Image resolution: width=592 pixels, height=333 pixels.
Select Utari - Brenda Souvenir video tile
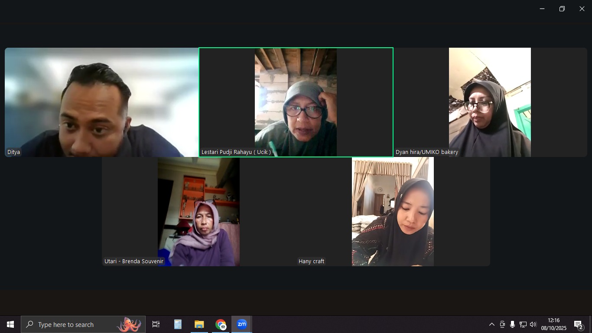198,212
